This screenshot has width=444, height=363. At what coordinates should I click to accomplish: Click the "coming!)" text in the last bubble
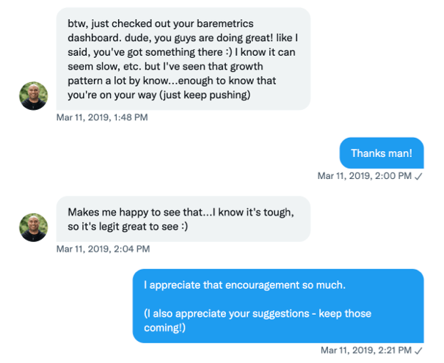pos(164,328)
